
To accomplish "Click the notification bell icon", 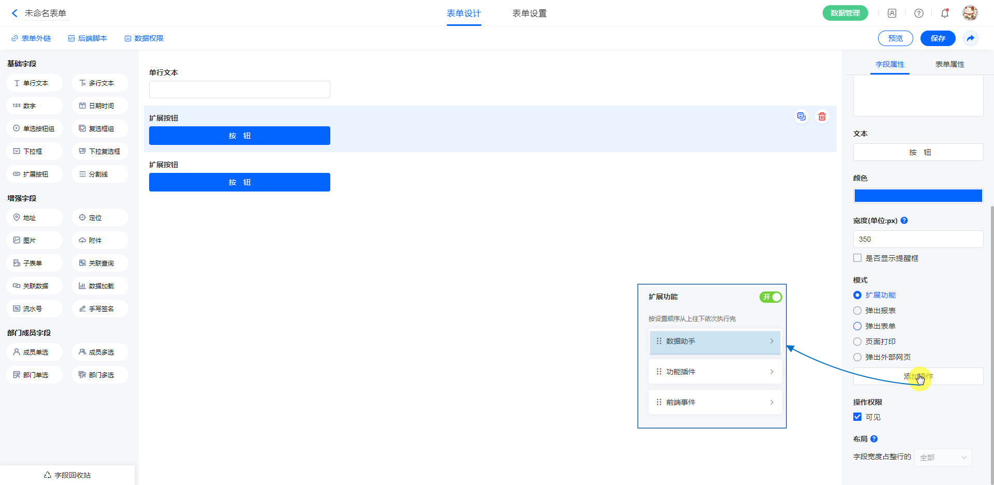I will coord(944,13).
